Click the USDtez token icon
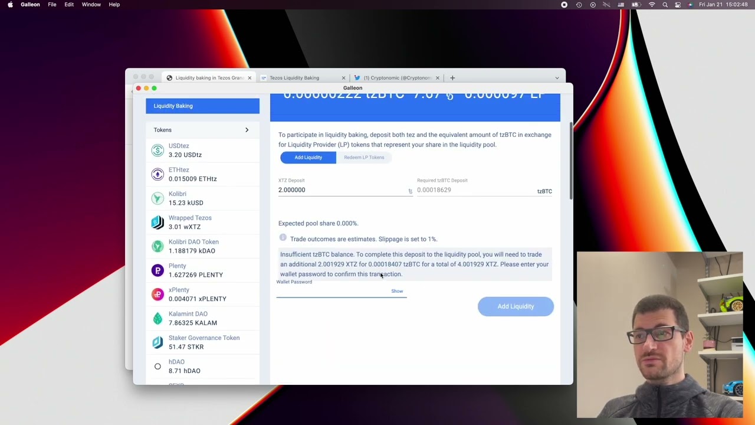755x425 pixels. pyautogui.click(x=157, y=151)
